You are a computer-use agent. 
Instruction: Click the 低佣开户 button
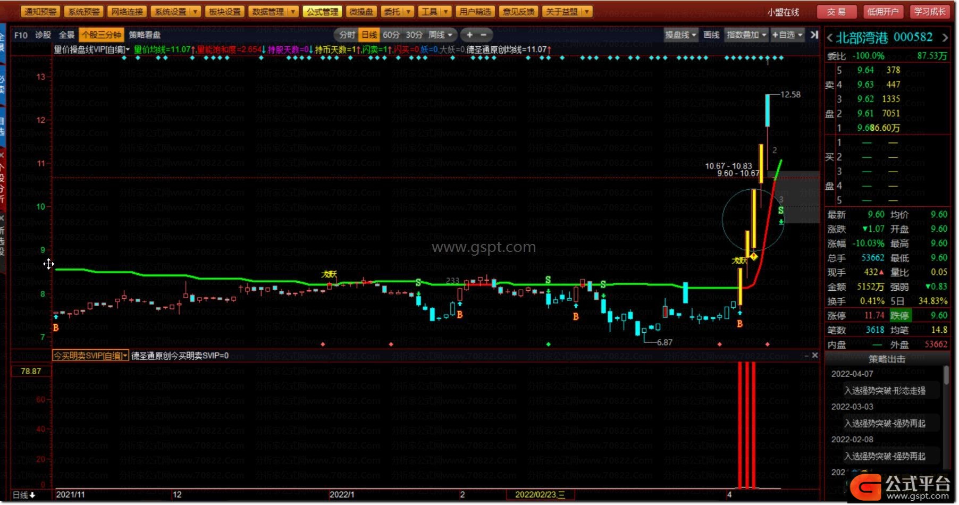[x=883, y=12]
